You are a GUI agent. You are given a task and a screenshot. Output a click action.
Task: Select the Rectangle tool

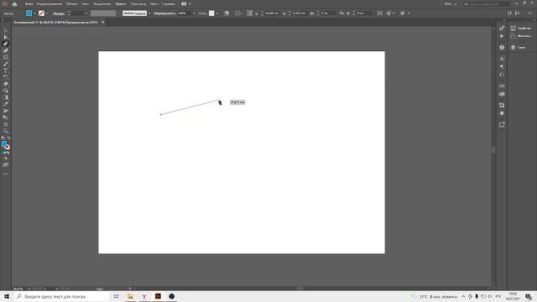click(6, 57)
